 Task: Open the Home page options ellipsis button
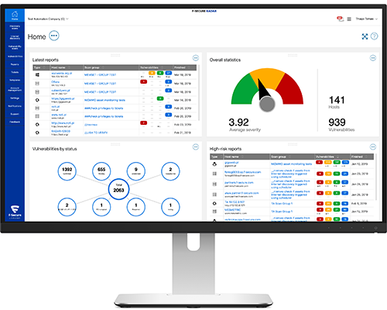54,36
